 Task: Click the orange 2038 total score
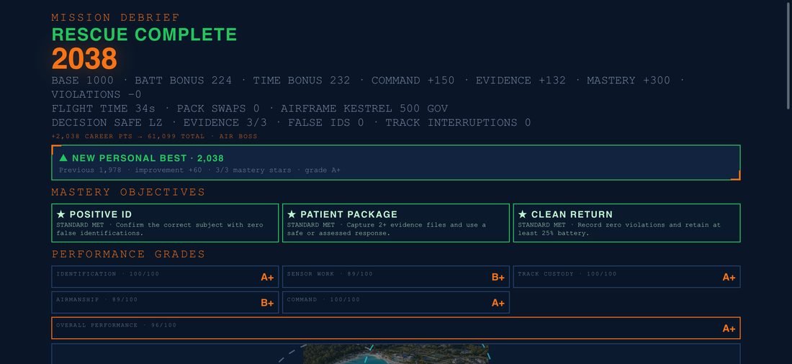coord(84,58)
